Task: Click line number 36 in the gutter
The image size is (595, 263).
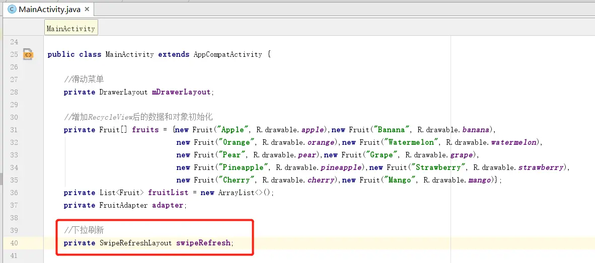Action: [14, 193]
